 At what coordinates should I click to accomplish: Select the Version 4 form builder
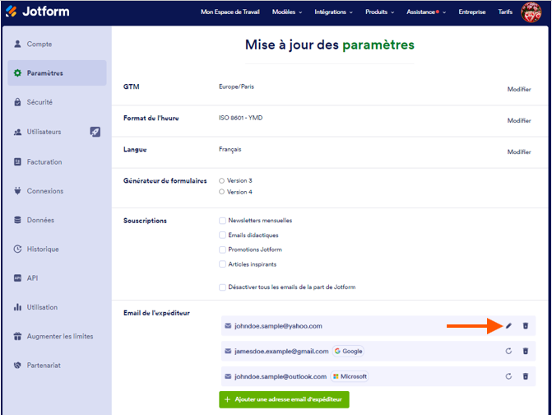[x=221, y=192]
